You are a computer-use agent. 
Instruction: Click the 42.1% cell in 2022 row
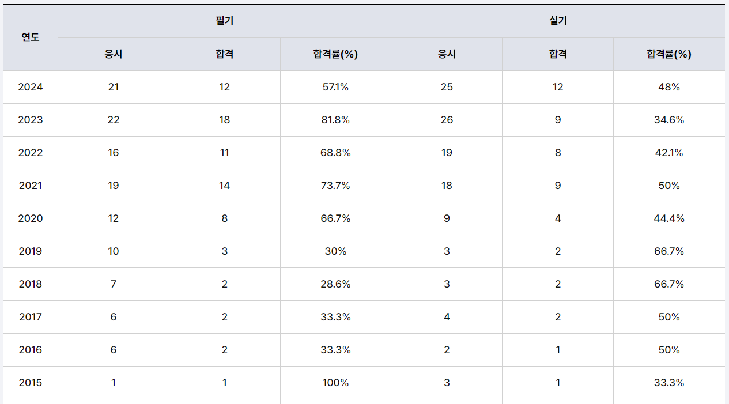point(668,153)
